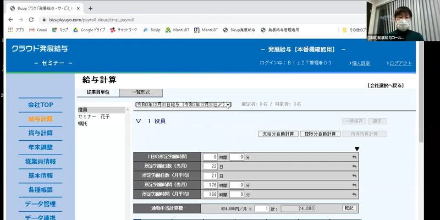This screenshot has width=440, height=220.
Task: Click 一時保存 button
Action: pyautogui.click(x=354, y=121)
